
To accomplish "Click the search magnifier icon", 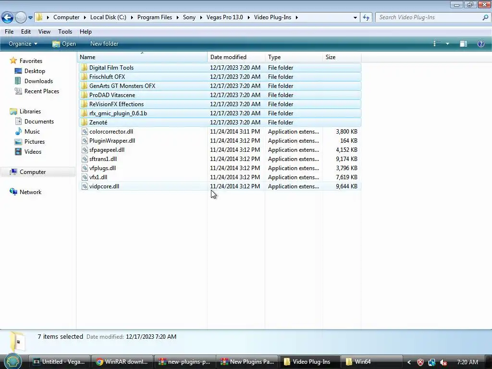I will (485, 17).
